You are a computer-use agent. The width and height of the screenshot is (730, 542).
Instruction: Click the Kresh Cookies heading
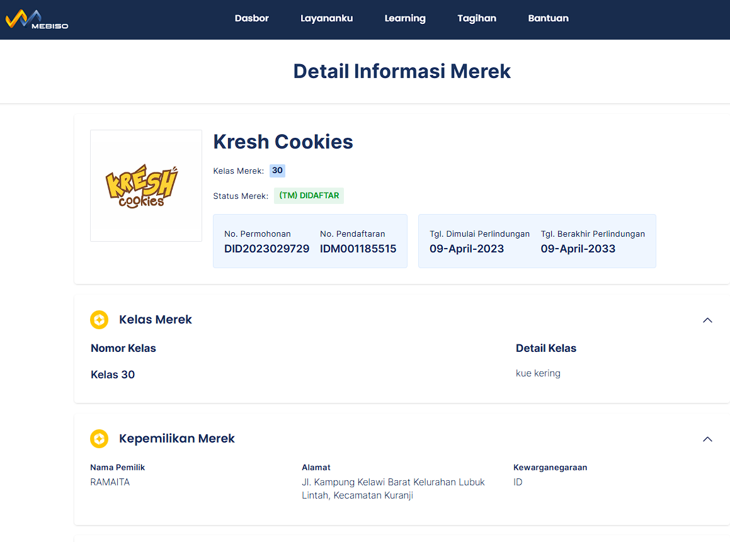tap(283, 142)
